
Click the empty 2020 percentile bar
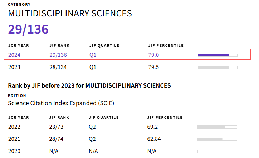[217, 151]
